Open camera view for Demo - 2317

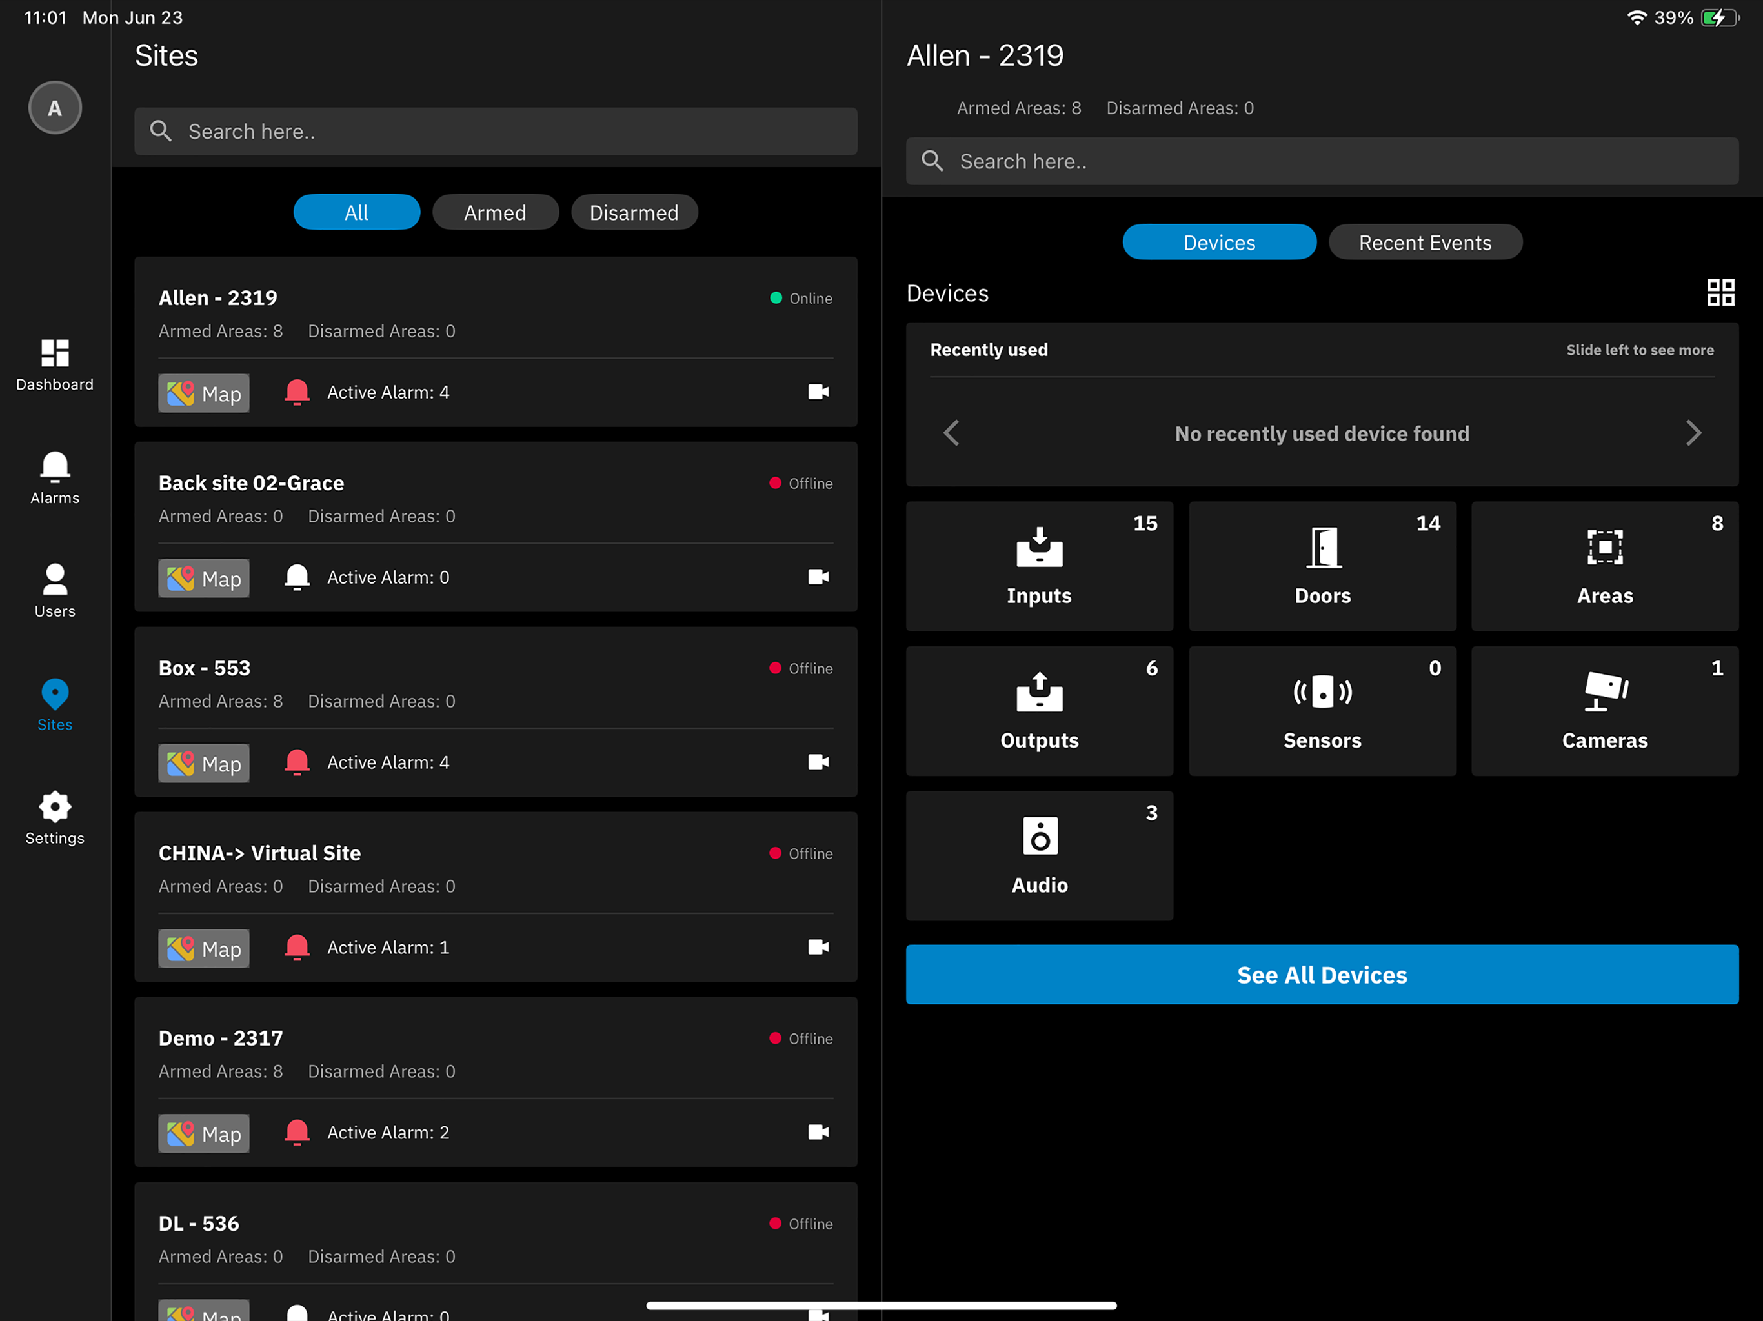(818, 1132)
